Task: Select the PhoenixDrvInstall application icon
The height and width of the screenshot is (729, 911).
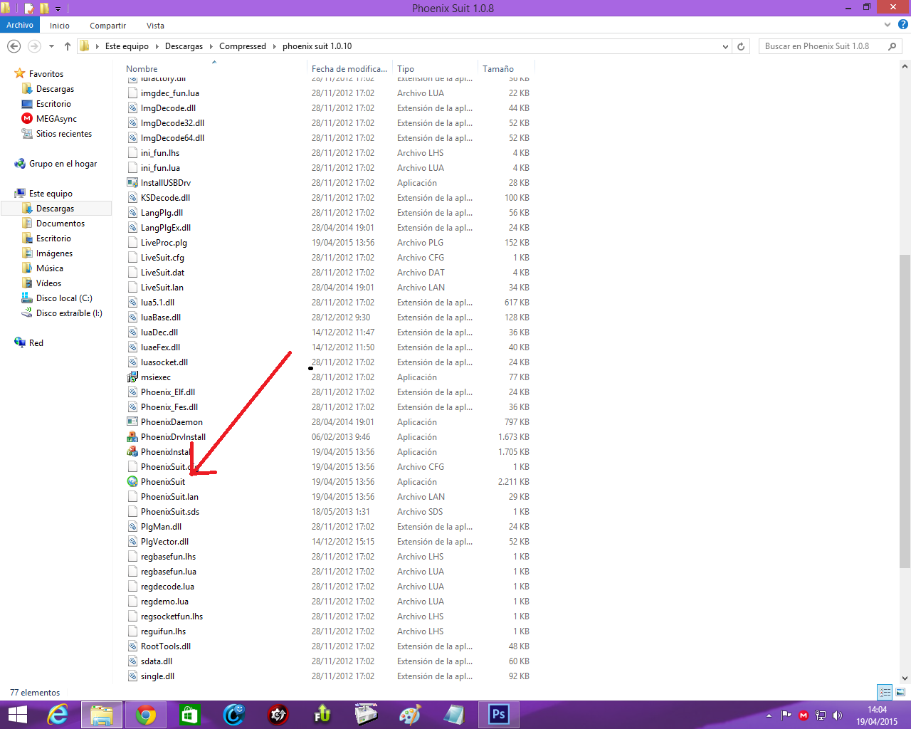Action: point(132,437)
